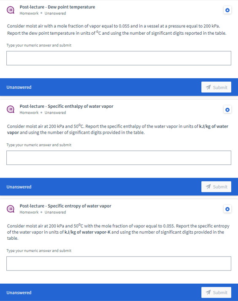Click the Dew point question chat icon

coord(11,10)
